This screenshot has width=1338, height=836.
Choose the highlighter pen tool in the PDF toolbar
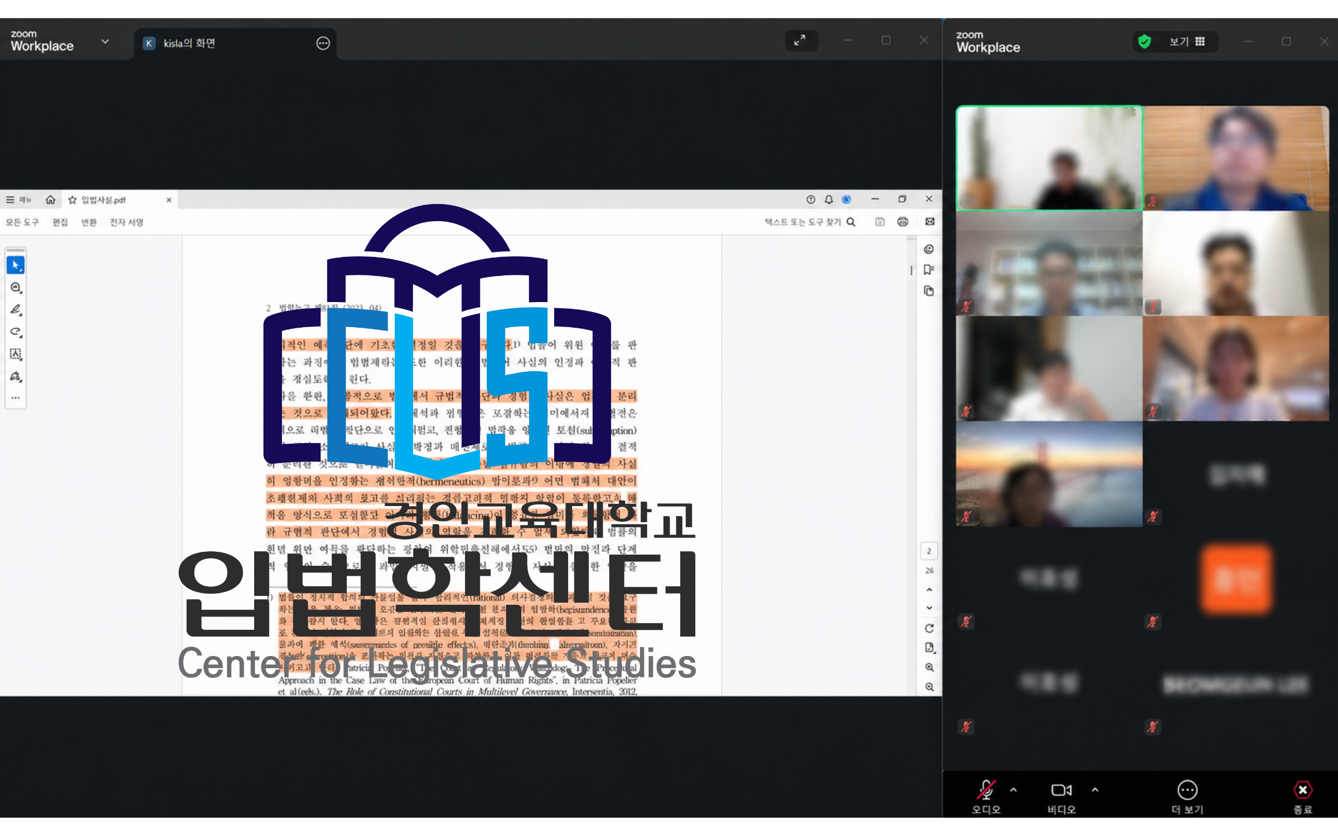click(x=16, y=310)
